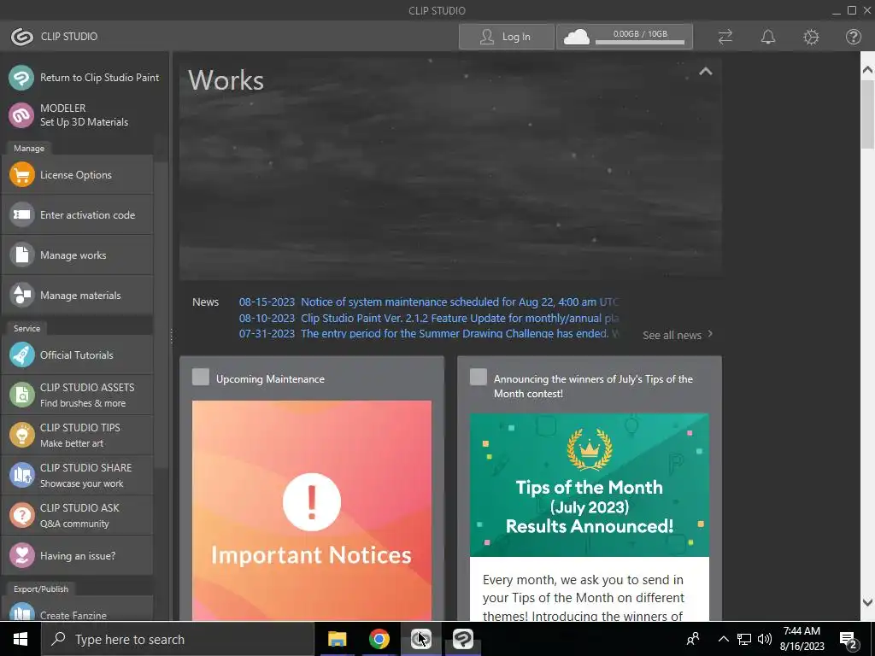Click the News label

pyautogui.click(x=205, y=302)
